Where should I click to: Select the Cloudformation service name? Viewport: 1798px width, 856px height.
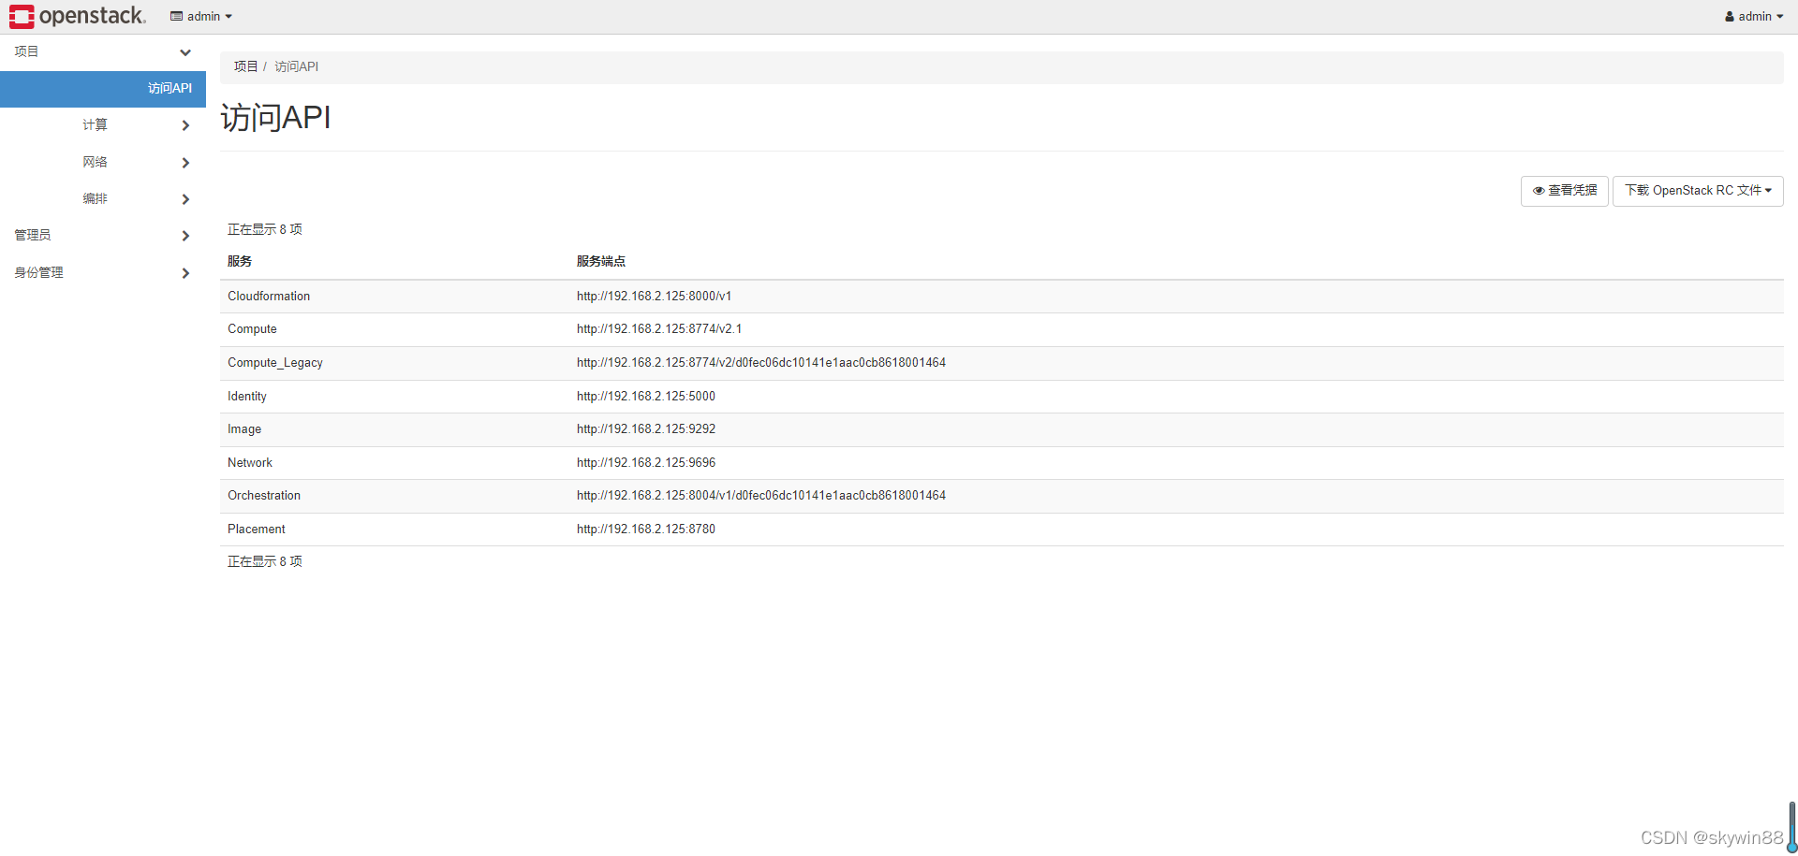coord(269,297)
